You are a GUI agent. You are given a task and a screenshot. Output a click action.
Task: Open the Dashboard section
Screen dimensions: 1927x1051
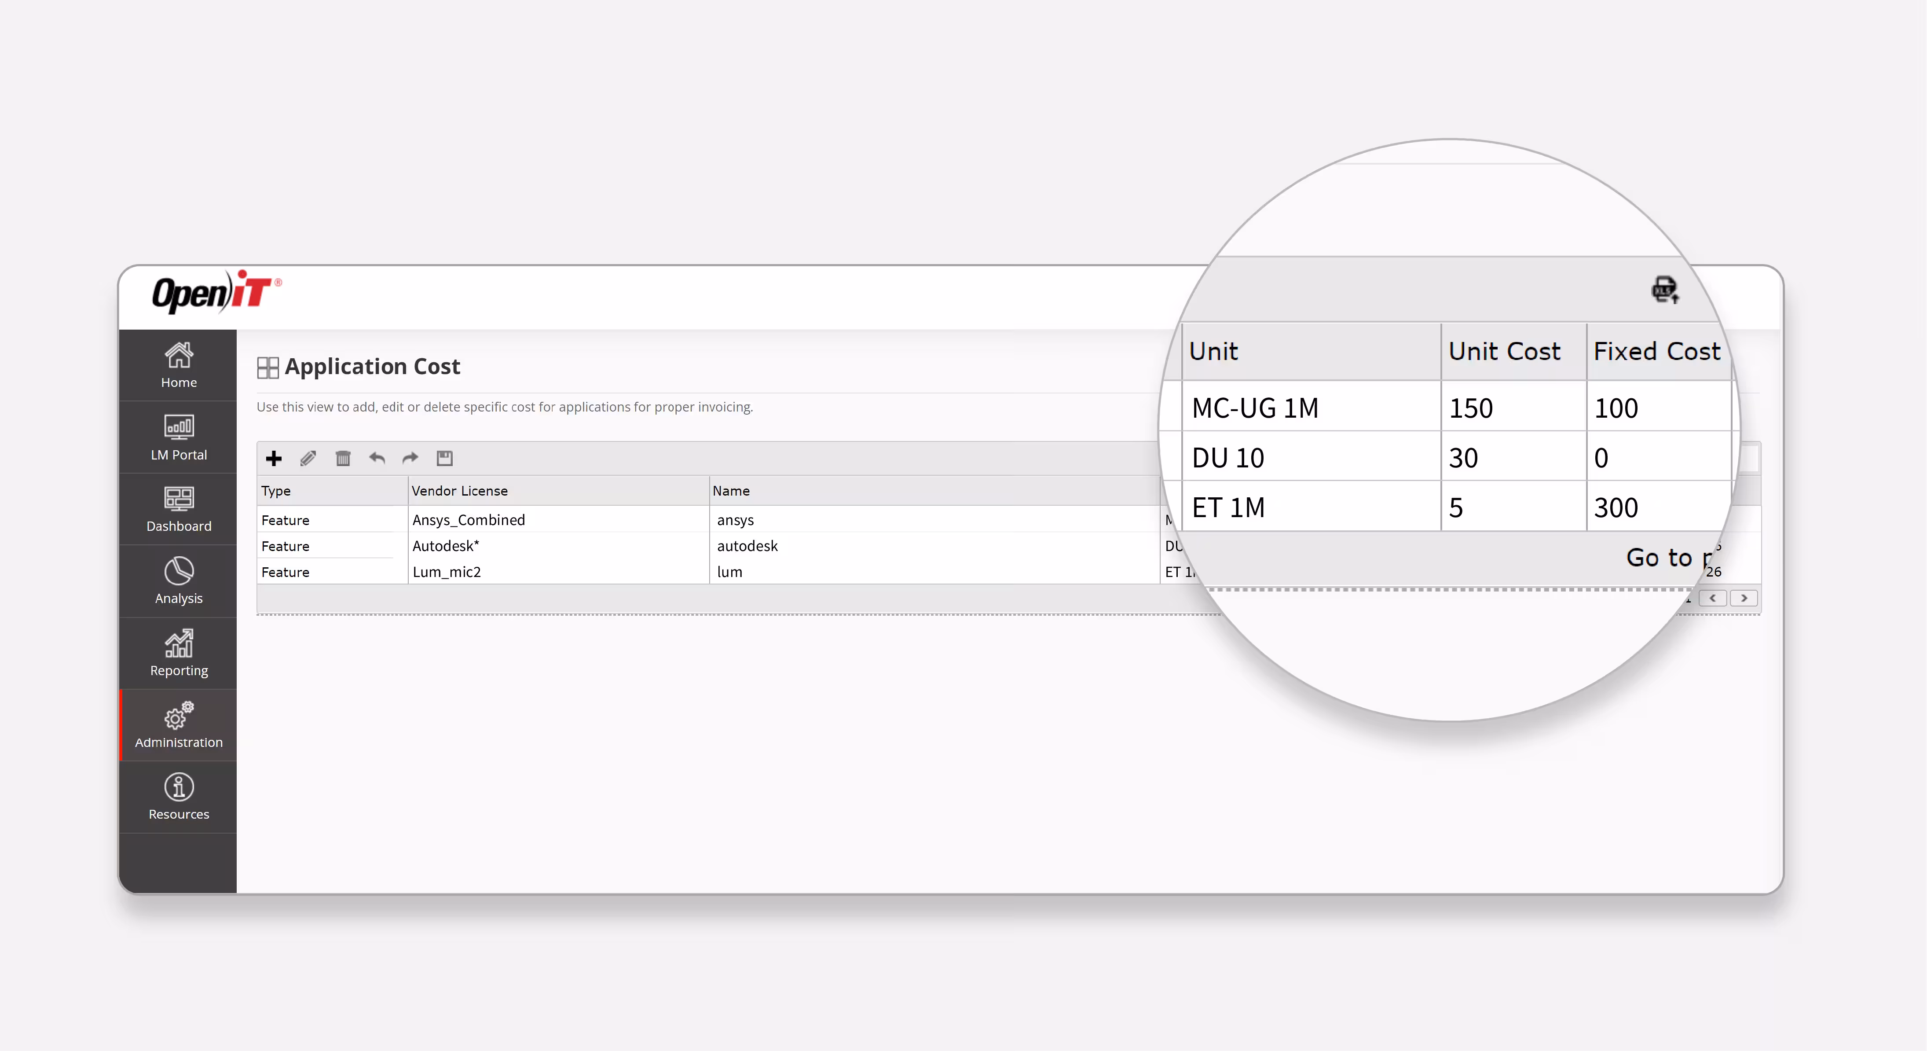point(179,509)
